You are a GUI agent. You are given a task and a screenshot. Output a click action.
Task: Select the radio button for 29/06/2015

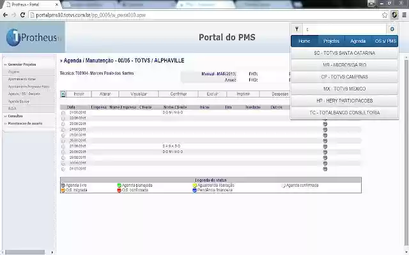[x=63, y=157]
